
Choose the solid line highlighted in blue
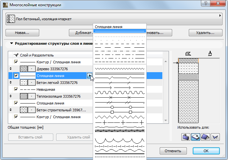pyautogui.click(x=120, y=31)
